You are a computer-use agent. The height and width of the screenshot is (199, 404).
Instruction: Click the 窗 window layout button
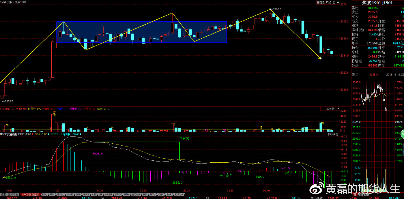click(334, 2)
